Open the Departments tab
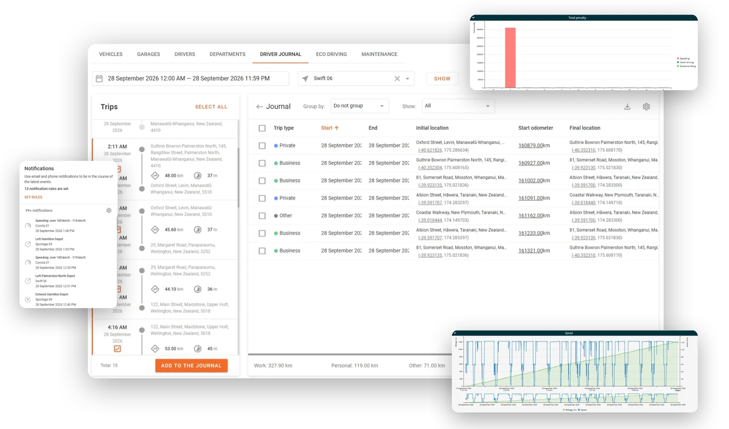The image size is (729, 429). pos(227,54)
